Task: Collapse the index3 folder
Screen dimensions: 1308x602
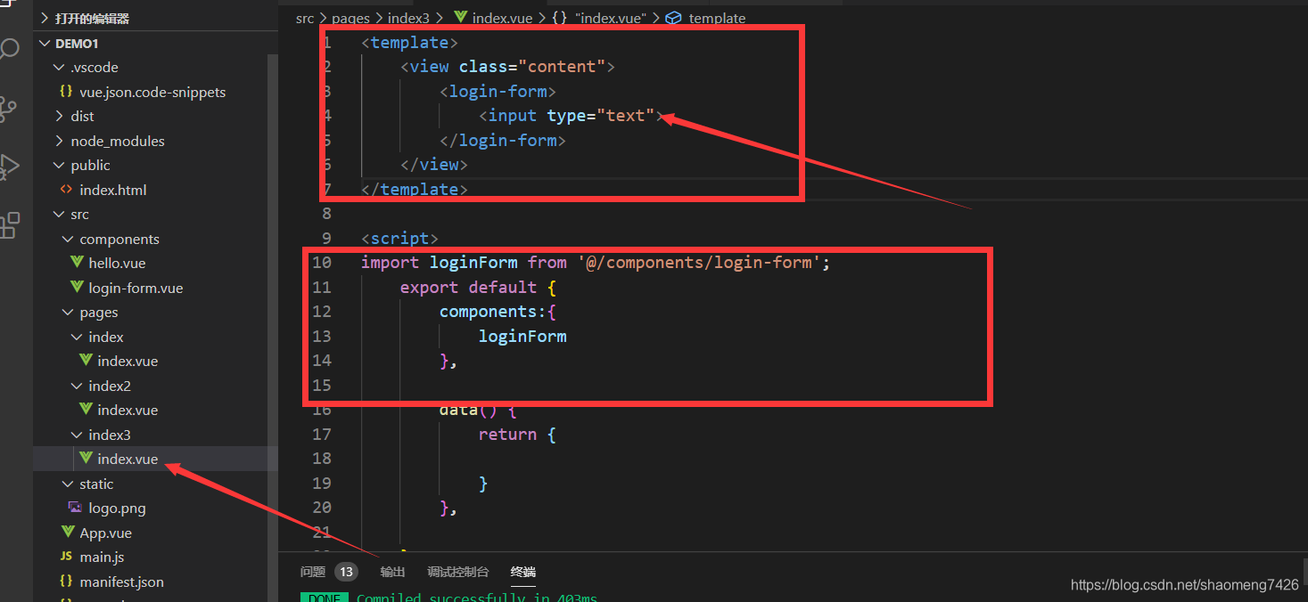Action: [x=77, y=435]
